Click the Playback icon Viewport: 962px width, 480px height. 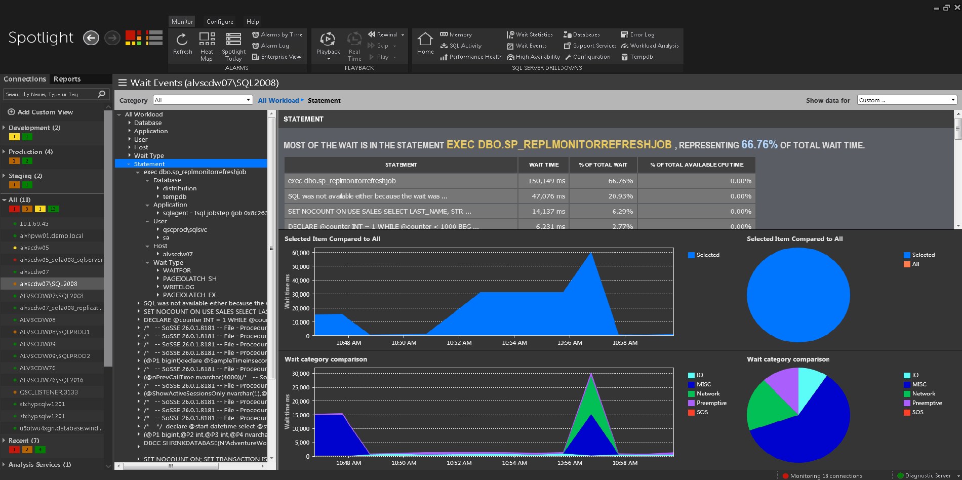click(328, 39)
